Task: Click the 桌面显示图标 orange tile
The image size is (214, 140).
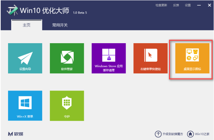Action: pos(192,58)
